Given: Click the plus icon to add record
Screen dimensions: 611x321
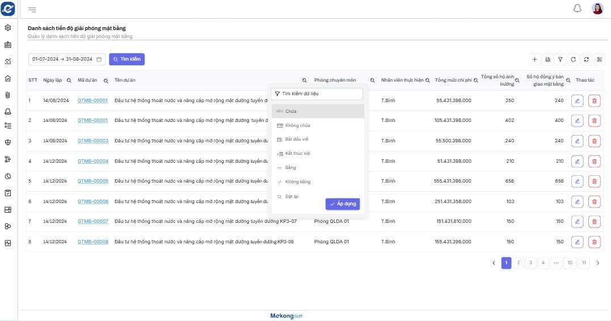Looking at the screenshot, I should [x=534, y=59].
